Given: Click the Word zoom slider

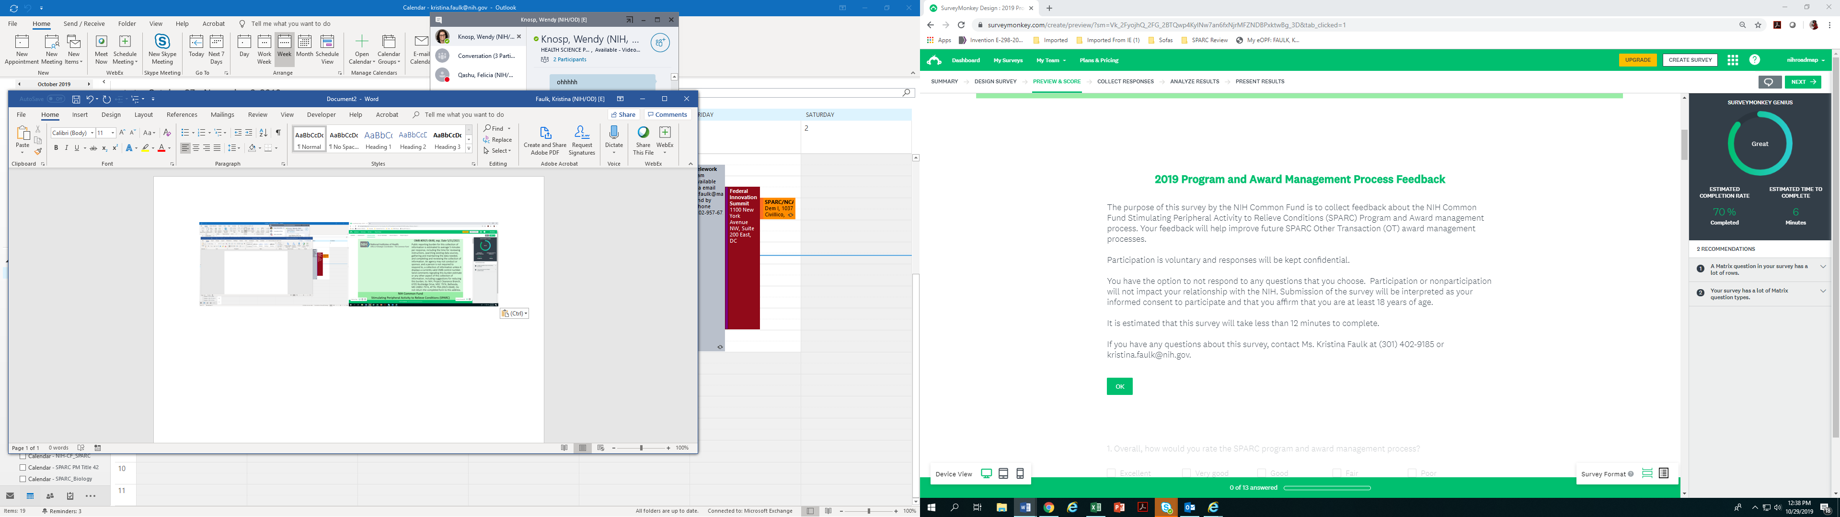Looking at the screenshot, I should [642, 448].
